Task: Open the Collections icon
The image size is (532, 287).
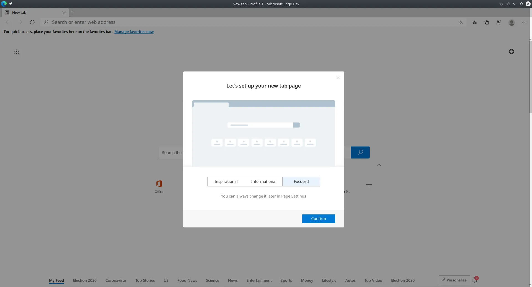Action: pyautogui.click(x=487, y=22)
